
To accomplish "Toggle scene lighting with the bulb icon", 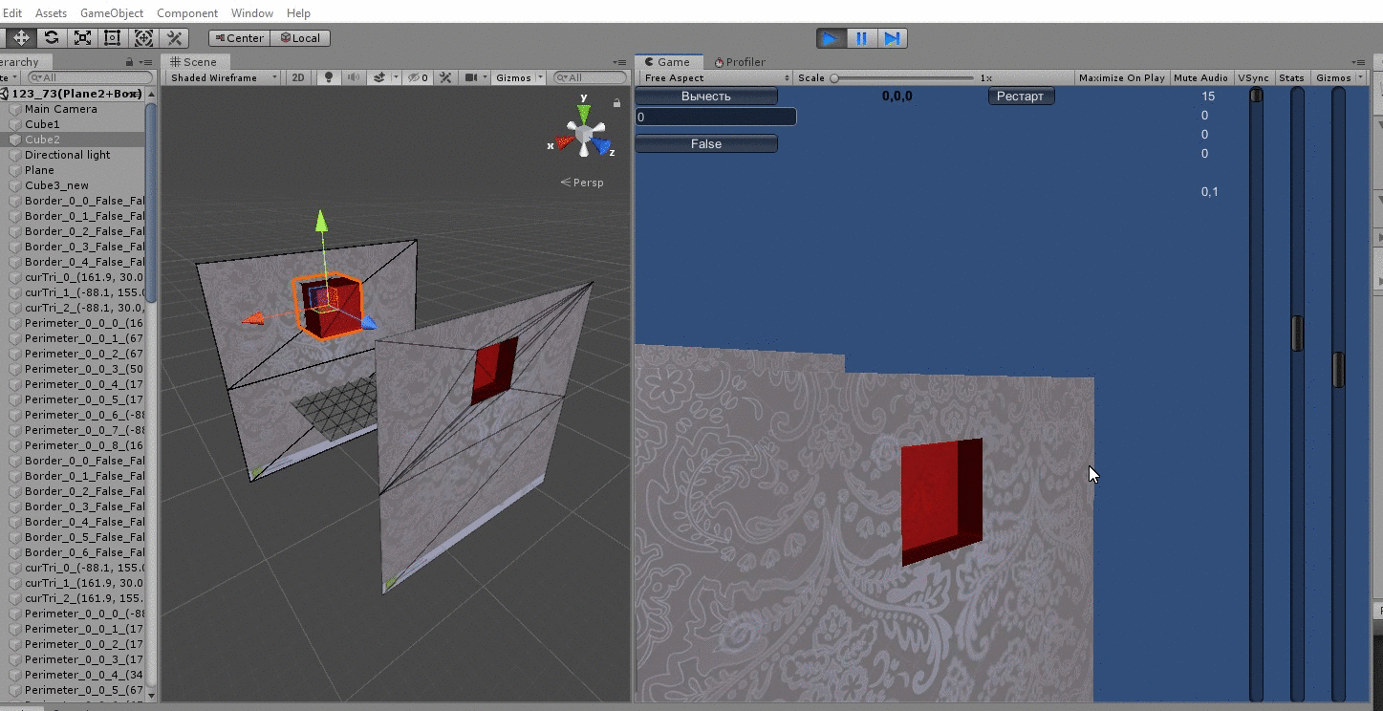I will click(x=329, y=78).
